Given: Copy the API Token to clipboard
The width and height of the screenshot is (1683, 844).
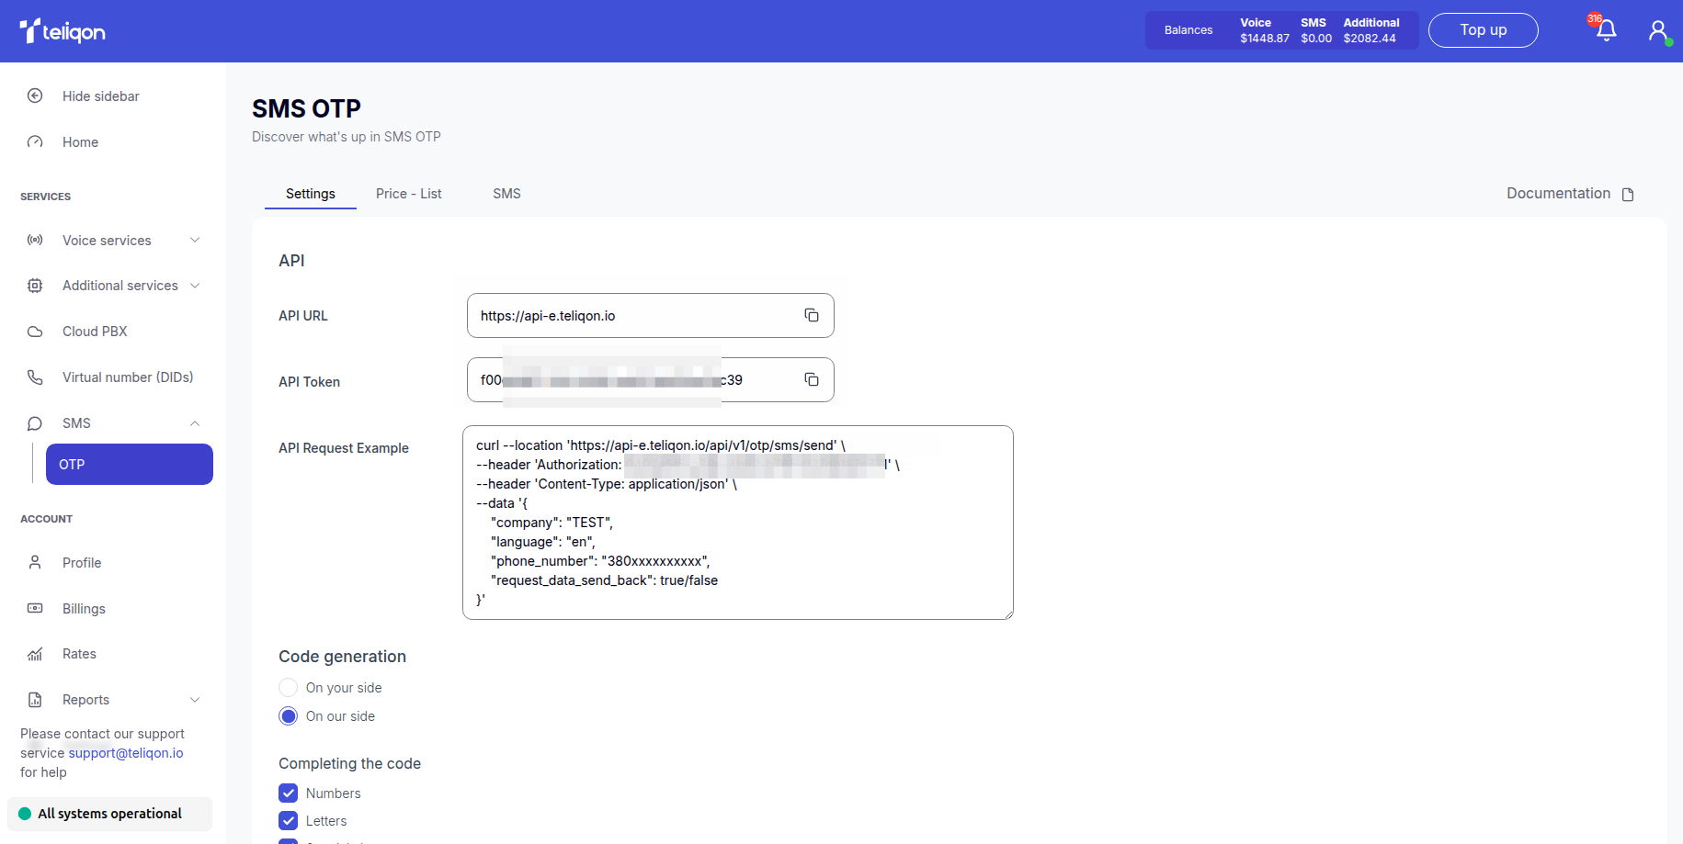Looking at the screenshot, I should (x=812, y=379).
